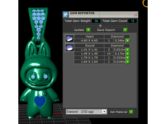Click the Diamond cell in the Round group
This screenshot has width=166, height=124.
tap(117, 45)
